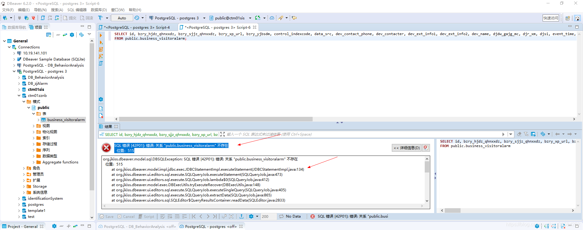Click the connect plug toolbar icon
583x230 pixels.
19,18
